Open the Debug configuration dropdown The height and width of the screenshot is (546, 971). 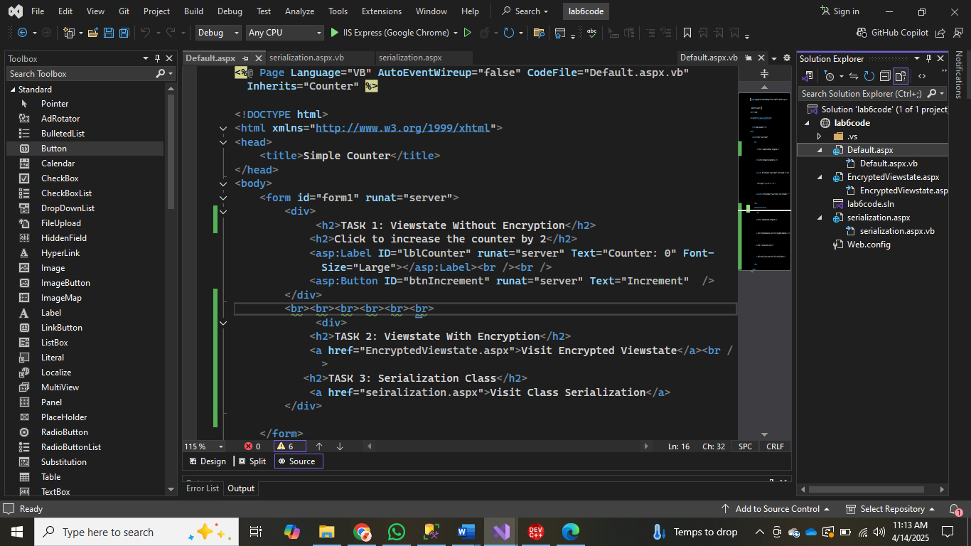[x=219, y=33]
